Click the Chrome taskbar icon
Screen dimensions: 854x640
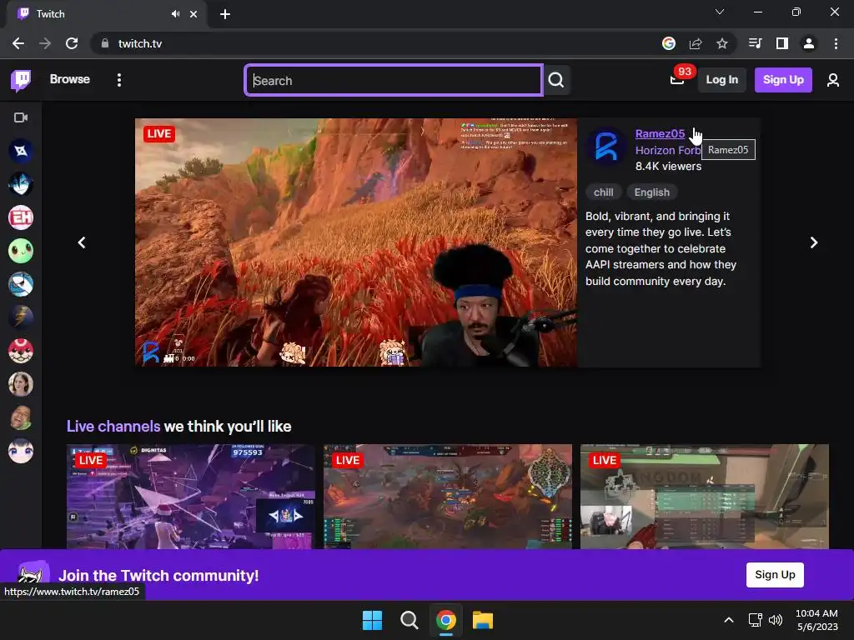tap(446, 620)
